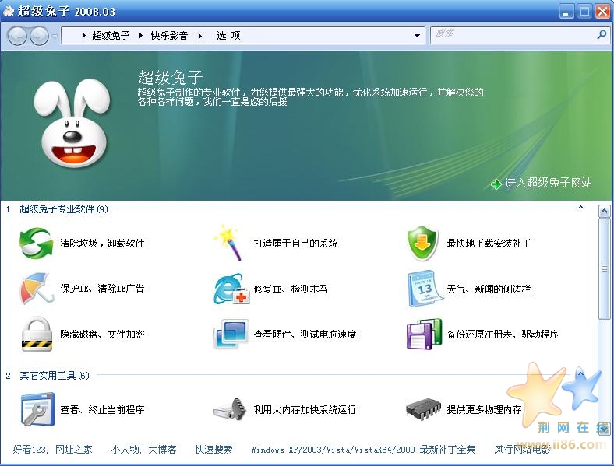This screenshot has height=466, width=614.
Task: Click 提供更多物理内存 label
Action: coord(484,409)
